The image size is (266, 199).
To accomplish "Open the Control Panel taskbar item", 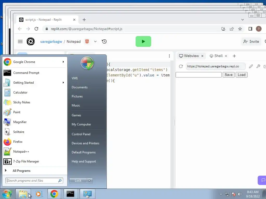I will click(x=87, y=194).
